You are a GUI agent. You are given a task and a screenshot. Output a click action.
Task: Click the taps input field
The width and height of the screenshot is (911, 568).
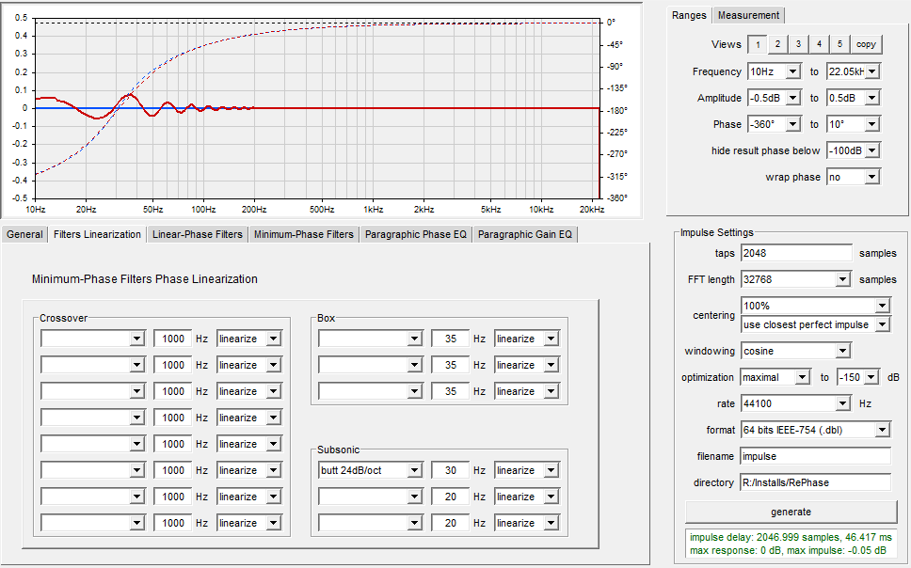[796, 253]
